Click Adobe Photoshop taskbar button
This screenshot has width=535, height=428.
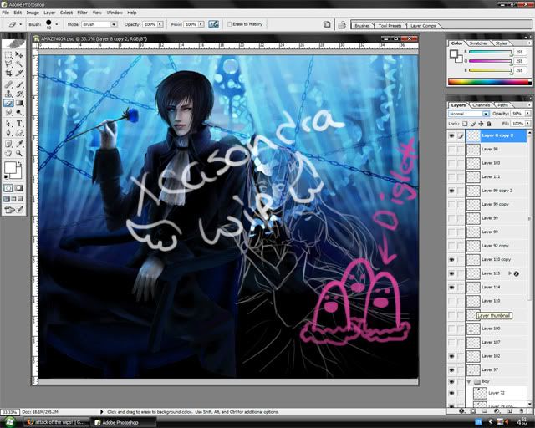[124, 422]
